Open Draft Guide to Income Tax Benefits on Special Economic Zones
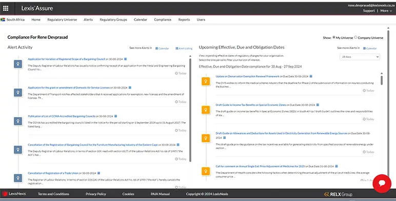The image size is (396, 201). coord(251,105)
